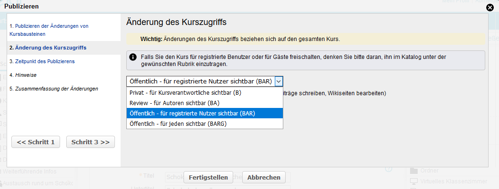Select 'Privat - für Kursverantwortliche sichtbar (B)'

point(185,93)
